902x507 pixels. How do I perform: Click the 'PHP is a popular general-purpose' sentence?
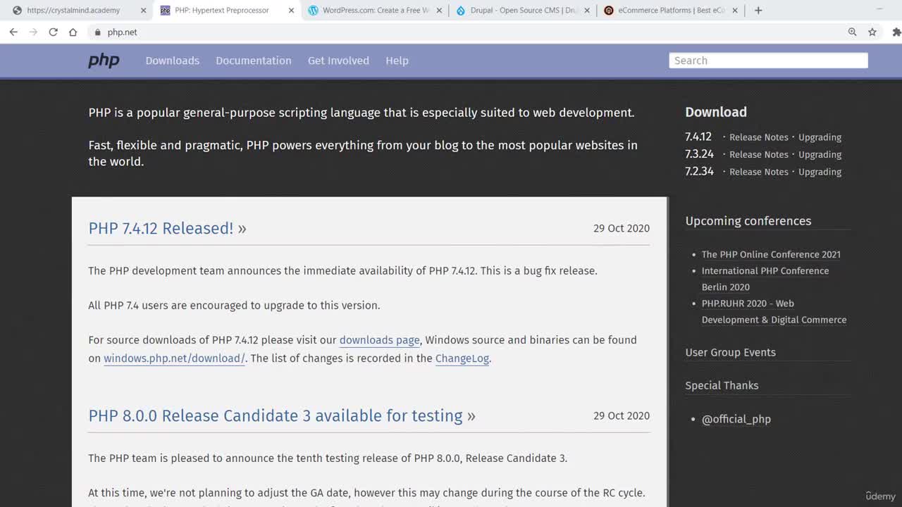pos(362,113)
